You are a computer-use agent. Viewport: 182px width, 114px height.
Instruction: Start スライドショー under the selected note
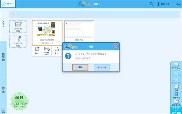(47, 51)
